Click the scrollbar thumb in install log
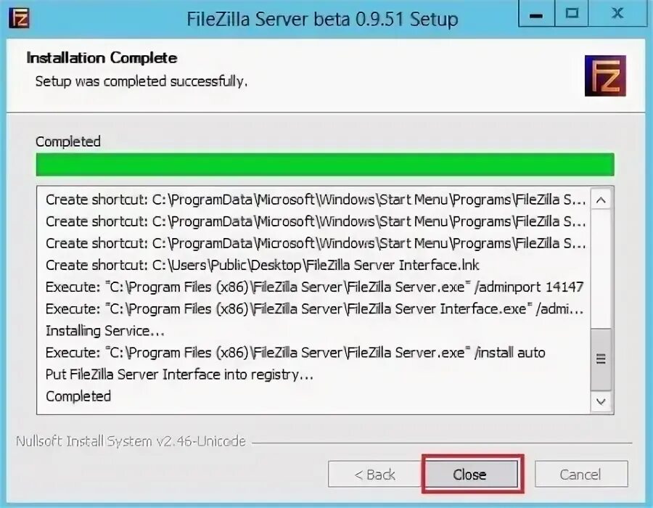The width and height of the screenshot is (653, 508). coord(601,359)
